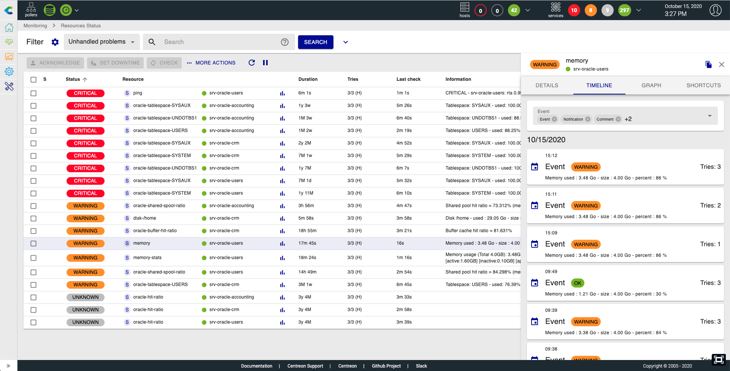Viewport: 730px width, 371px height.
Task: Open graph icon for memory row
Action: [282, 244]
